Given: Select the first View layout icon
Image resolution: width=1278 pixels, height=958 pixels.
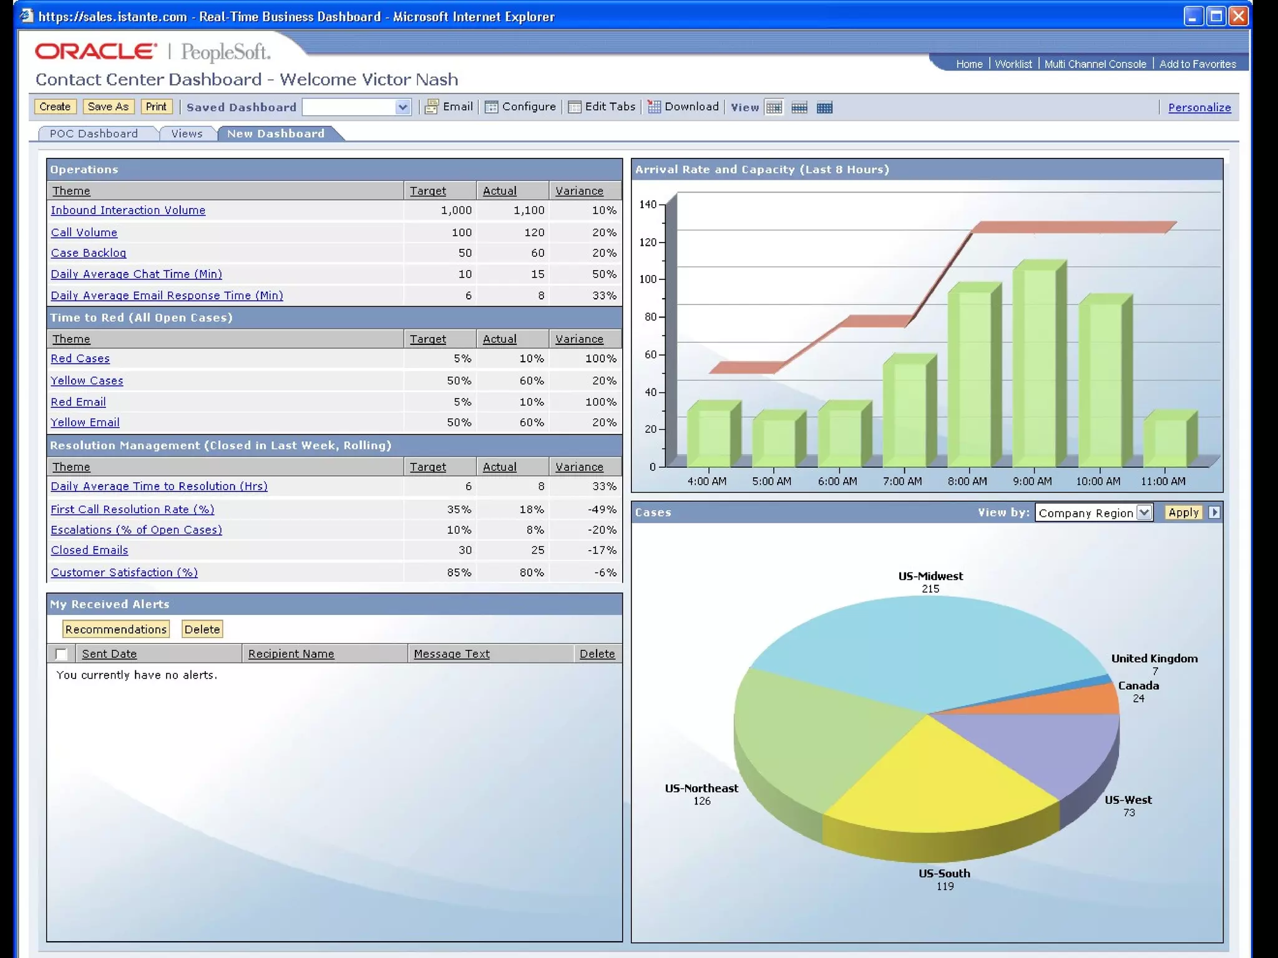Looking at the screenshot, I should coord(774,107).
